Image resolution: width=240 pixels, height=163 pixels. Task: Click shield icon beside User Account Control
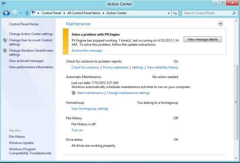(5, 40)
